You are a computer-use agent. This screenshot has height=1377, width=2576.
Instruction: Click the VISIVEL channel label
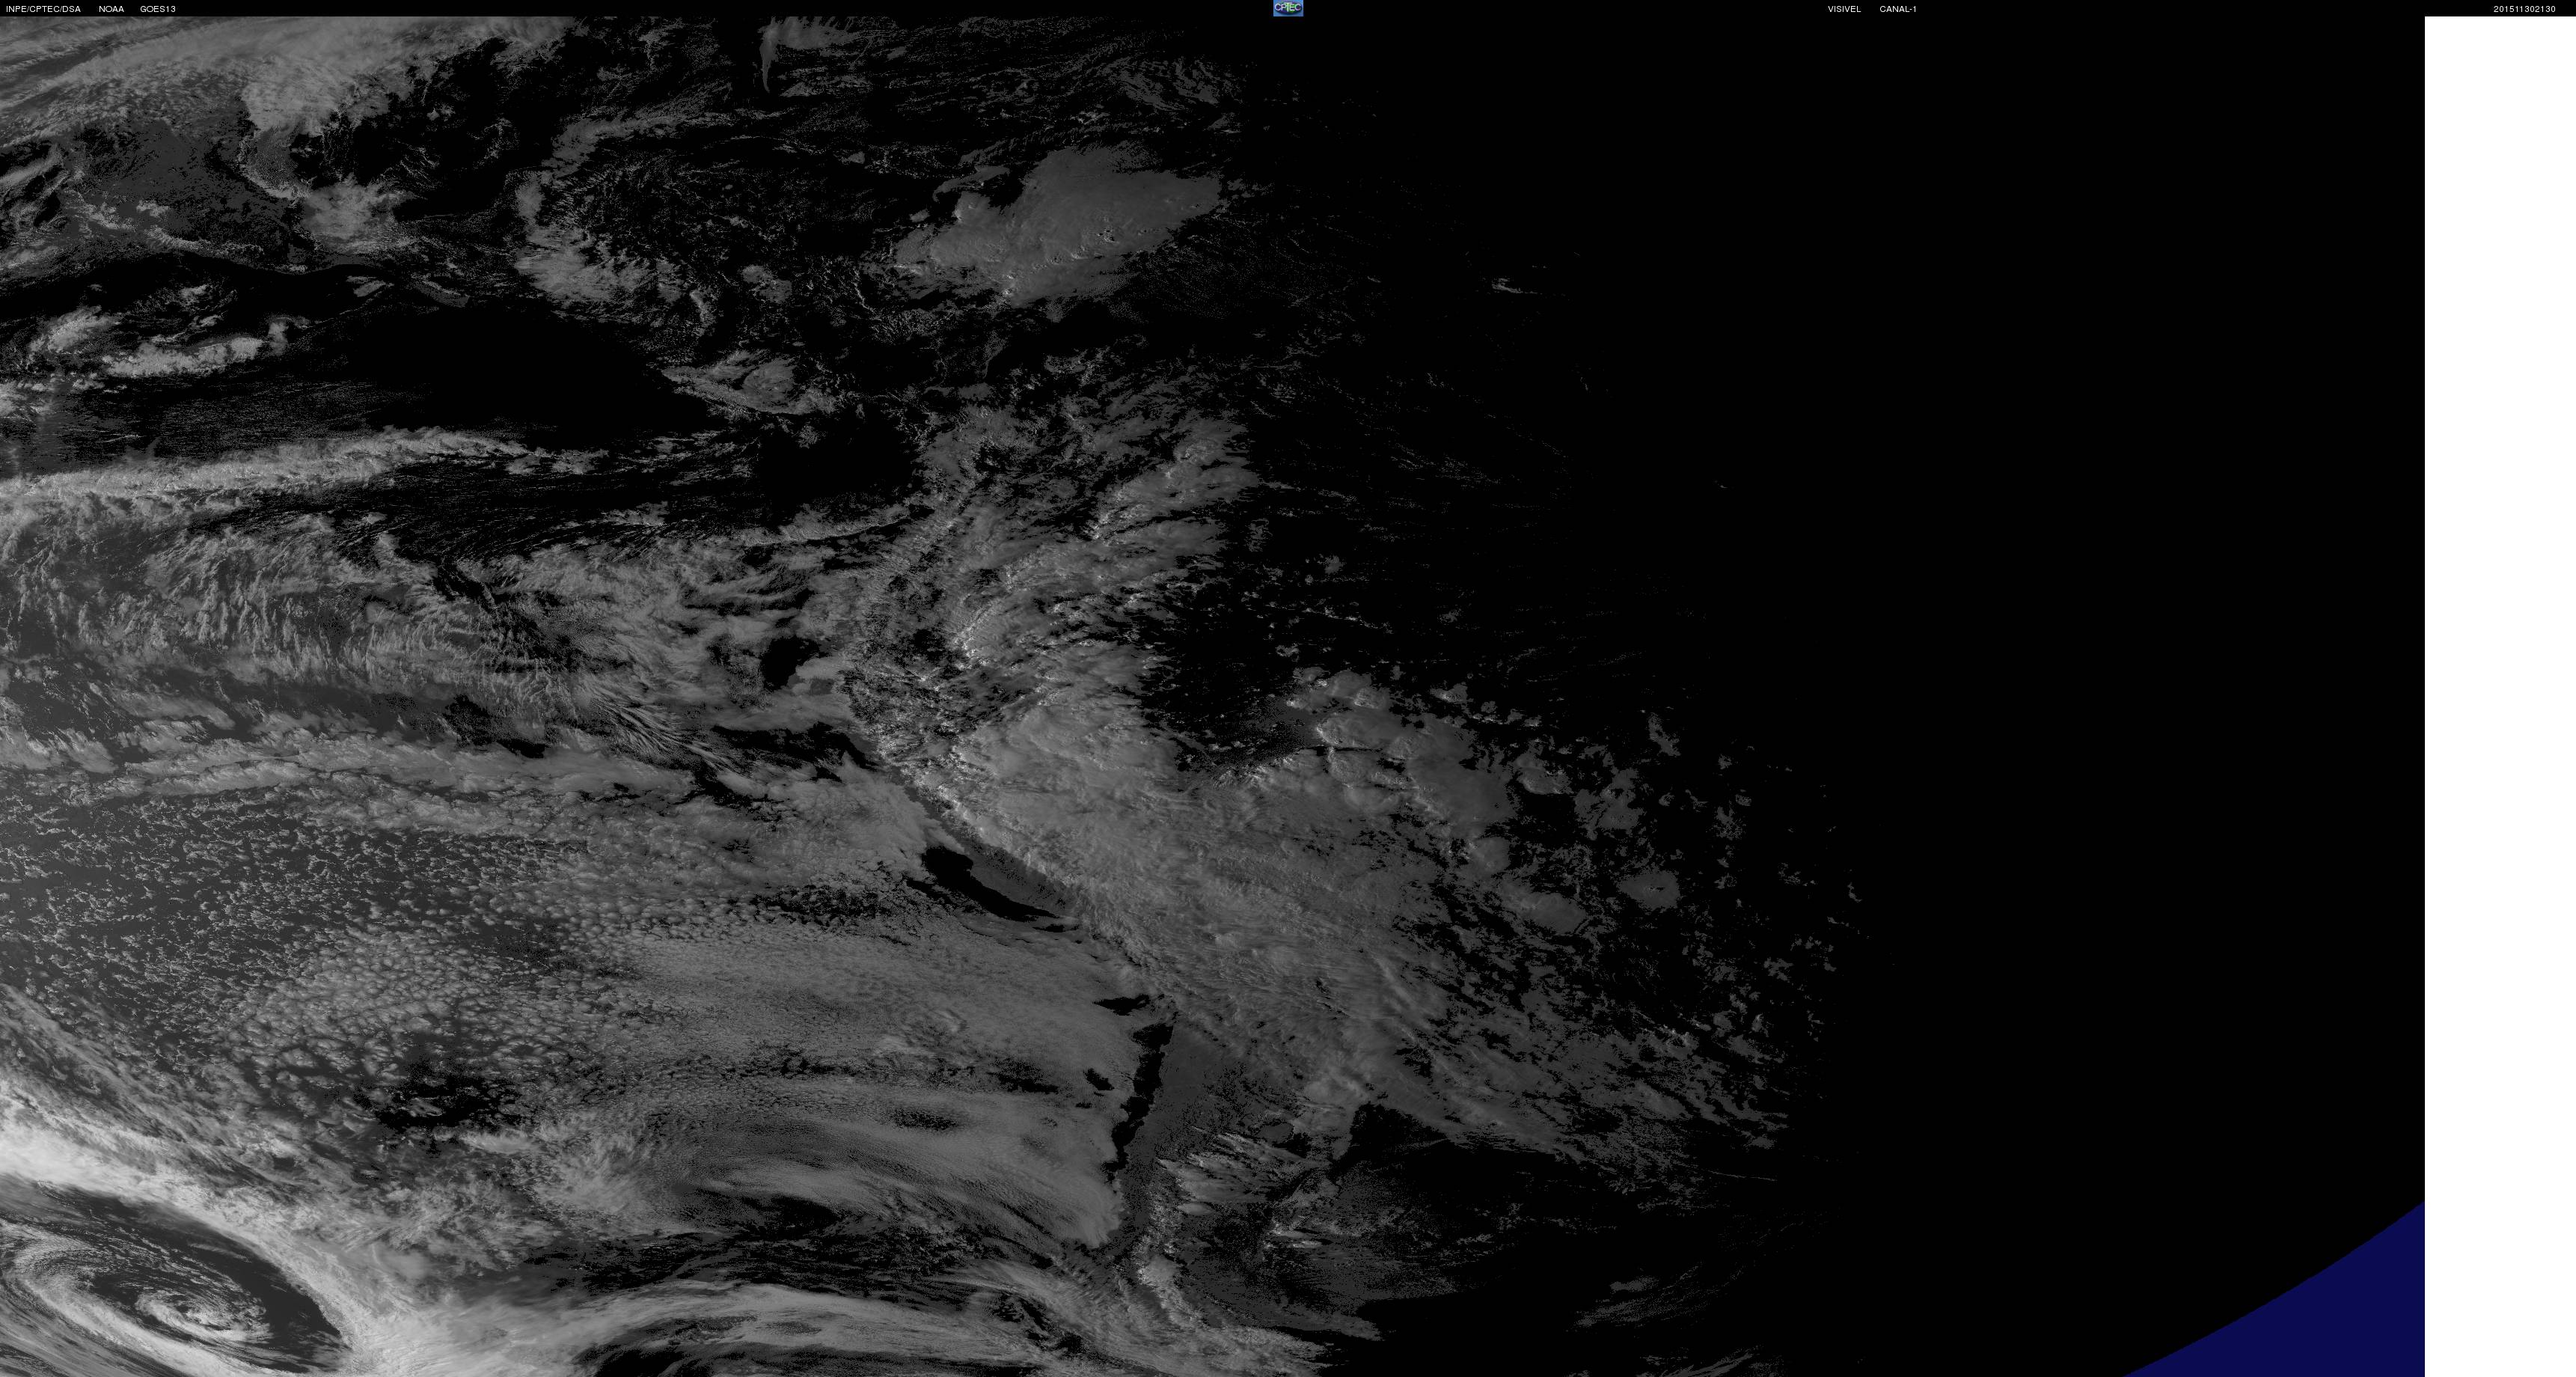coord(1844,9)
